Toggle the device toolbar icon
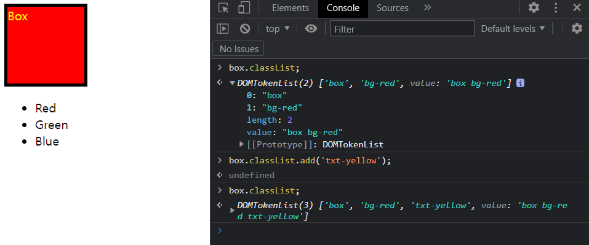This screenshot has height=245, width=589. 244,8
